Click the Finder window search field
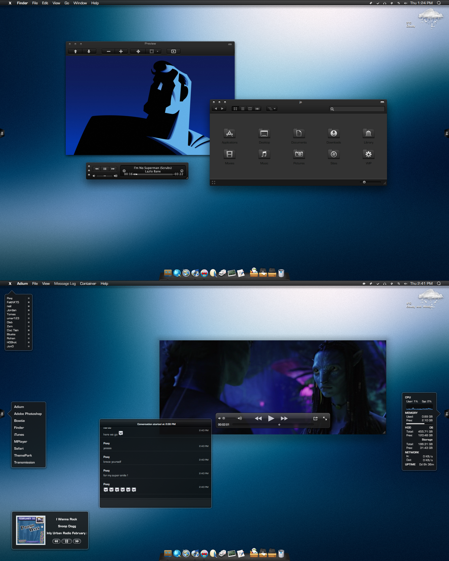 pos(357,109)
